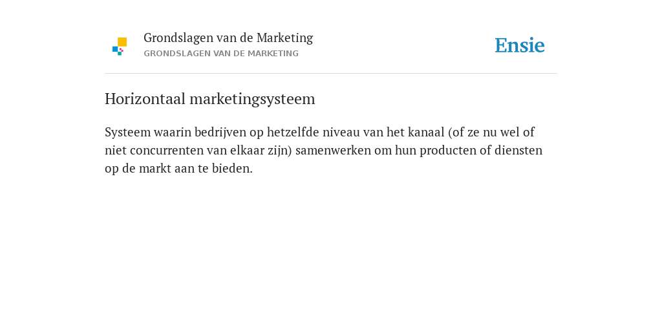Select the Horizontaal marketingsysteem heading

tap(210, 99)
